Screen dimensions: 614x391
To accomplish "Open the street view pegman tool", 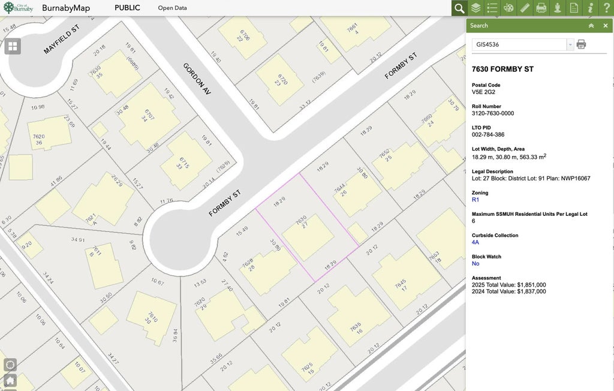I will [x=558, y=8].
